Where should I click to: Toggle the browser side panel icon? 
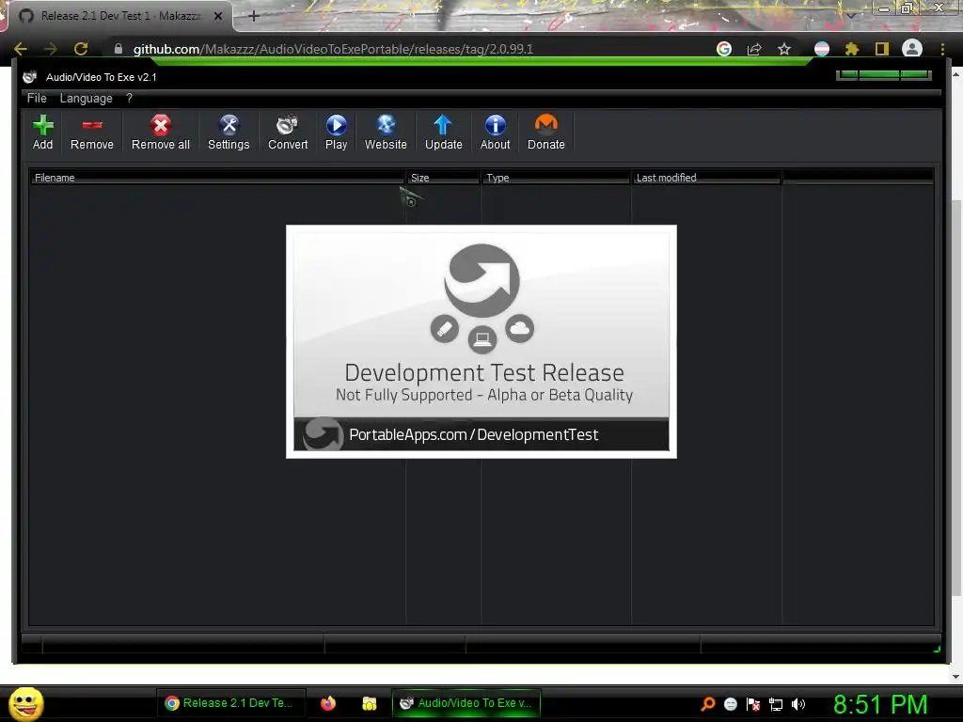click(882, 49)
